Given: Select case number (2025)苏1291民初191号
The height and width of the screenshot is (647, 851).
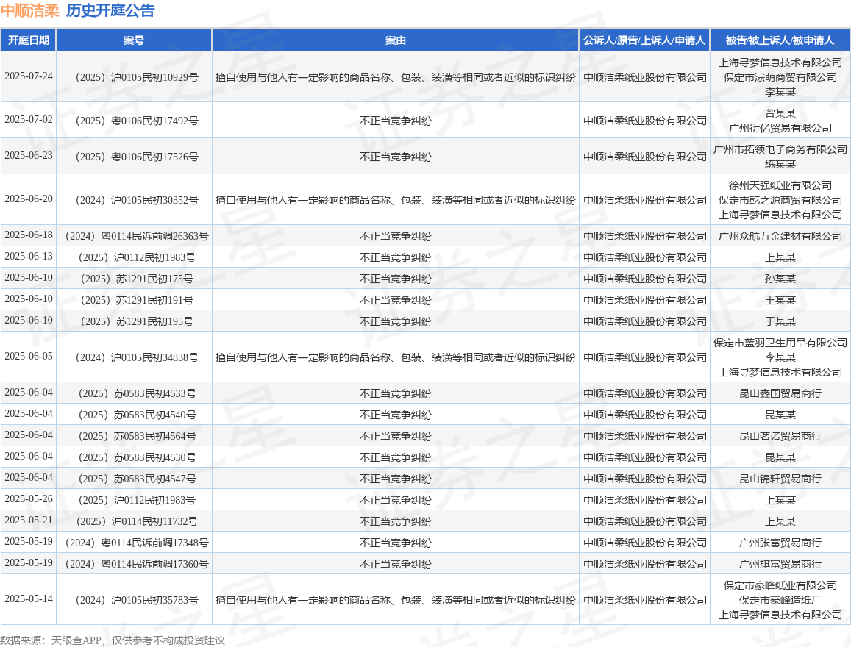Looking at the screenshot, I should (134, 300).
